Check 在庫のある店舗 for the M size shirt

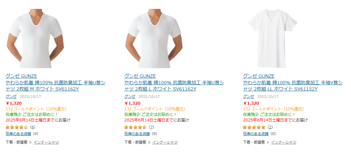[18, 134]
